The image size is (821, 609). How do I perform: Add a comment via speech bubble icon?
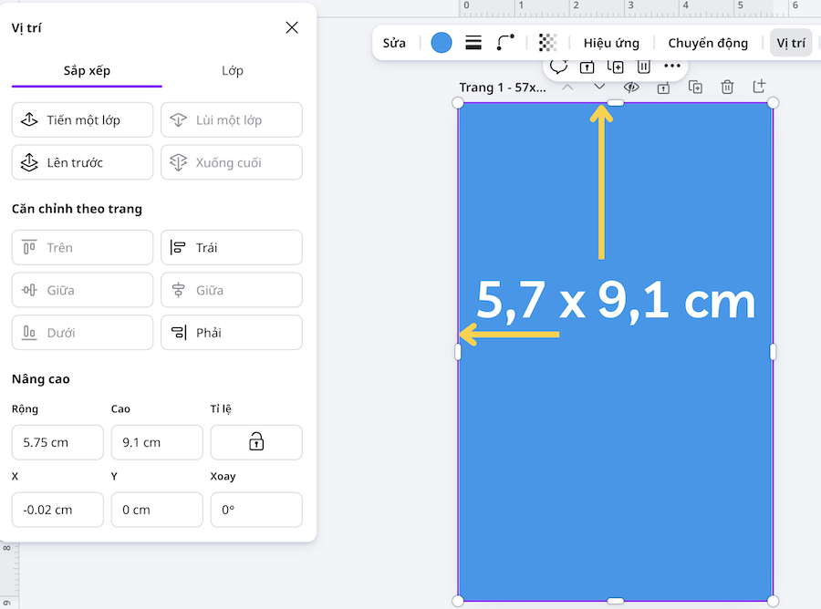pyautogui.click(x=558, y=67)
